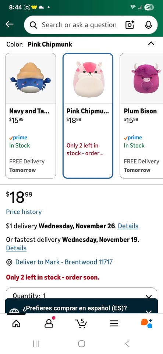Tap the back arrow beside the search bar
The image size is (163, 354).
pos(10,24)
